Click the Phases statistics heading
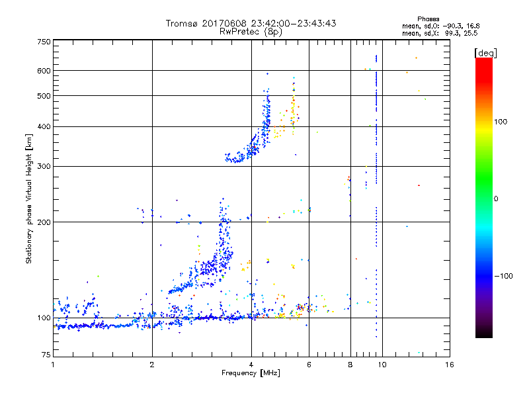The image size is (529, 397). tap(428, 19)
